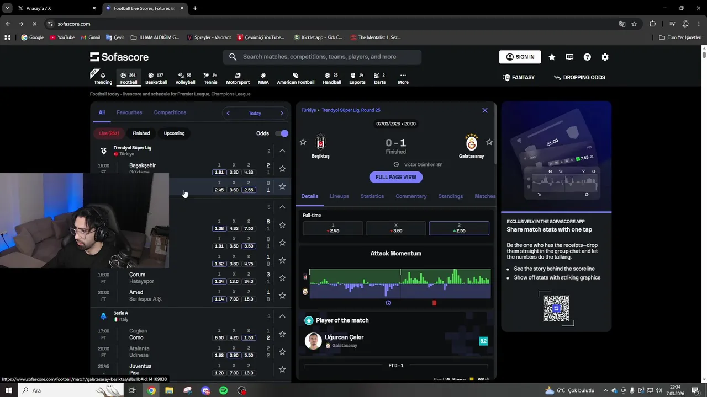This screenshot has height=397, width=707.
Task: Open the MMA section
Action: pos(263,78)
